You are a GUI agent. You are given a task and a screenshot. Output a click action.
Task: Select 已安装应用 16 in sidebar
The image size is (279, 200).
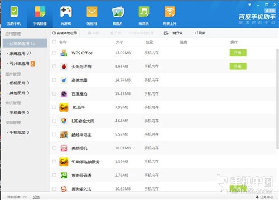coord(25,43)
